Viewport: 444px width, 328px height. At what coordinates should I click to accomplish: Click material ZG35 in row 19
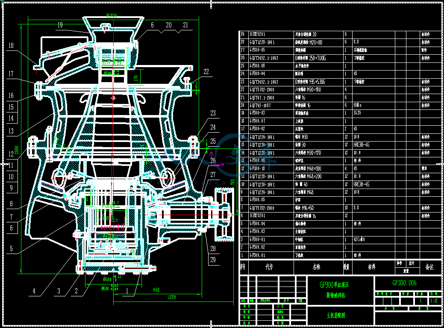(x=357, y=113)
